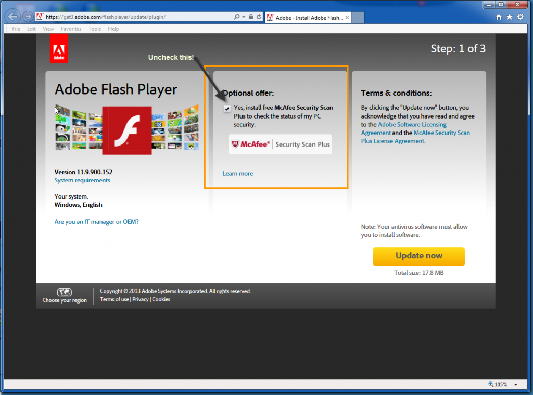Image resolution: width=533 pixels, height=395 pixels.
Task: Refresh the page using the reload icon
Action: point(259,17)
